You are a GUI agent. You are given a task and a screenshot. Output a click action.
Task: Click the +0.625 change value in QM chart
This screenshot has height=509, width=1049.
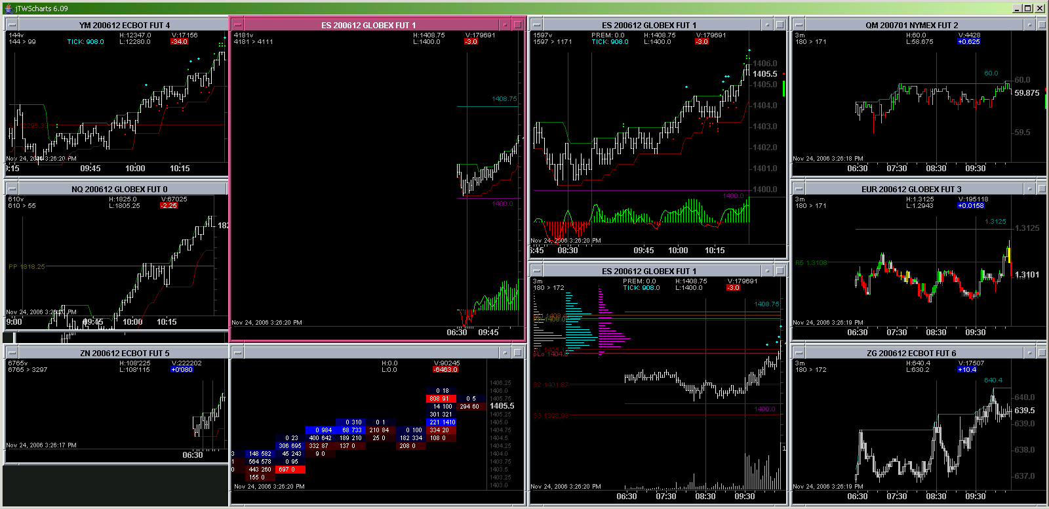tap(969, 41)
